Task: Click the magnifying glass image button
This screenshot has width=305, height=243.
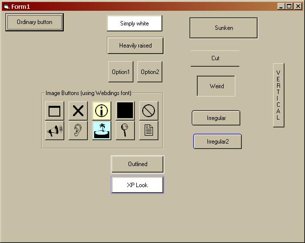Action: coord(125,130)
